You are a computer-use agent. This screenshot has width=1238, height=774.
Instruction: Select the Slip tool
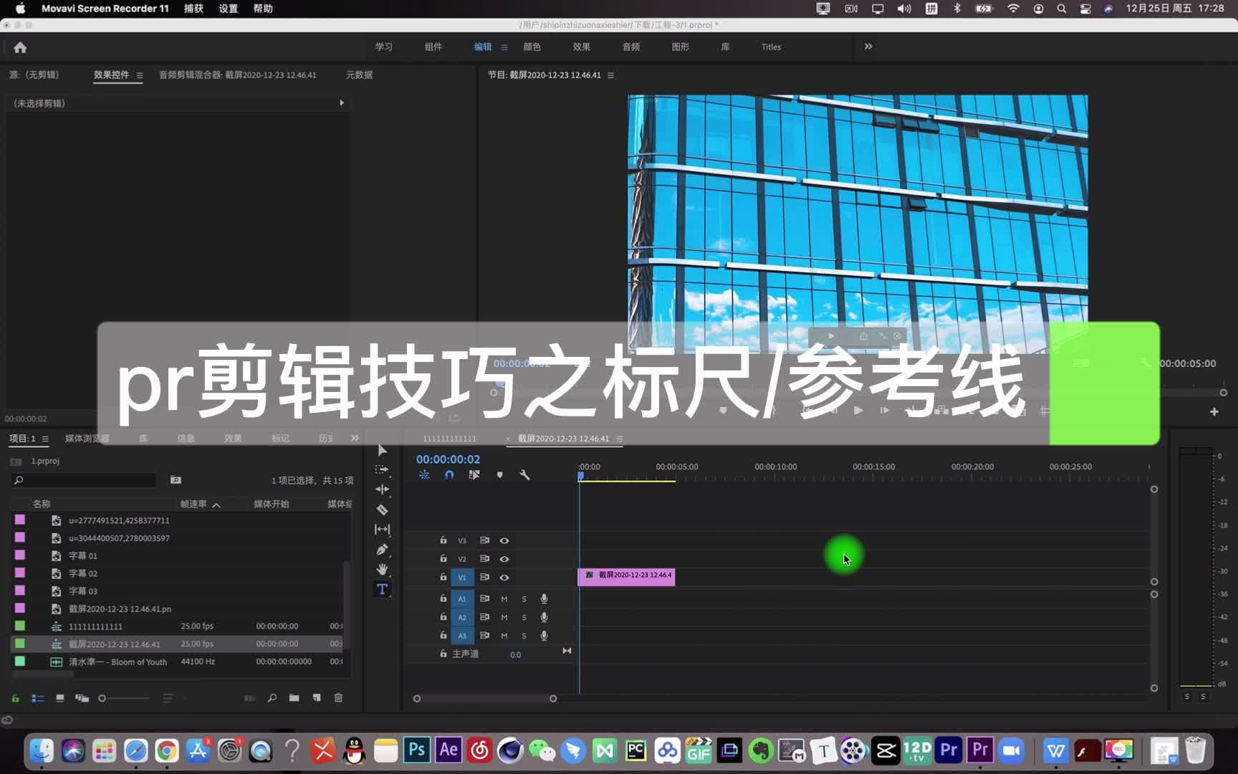(382, 529)
